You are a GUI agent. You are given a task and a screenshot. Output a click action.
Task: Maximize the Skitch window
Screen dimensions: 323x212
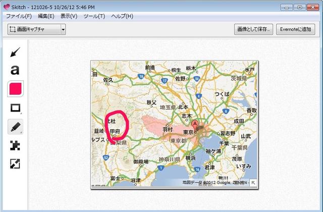pyautogui.click(x=300, y=7)
